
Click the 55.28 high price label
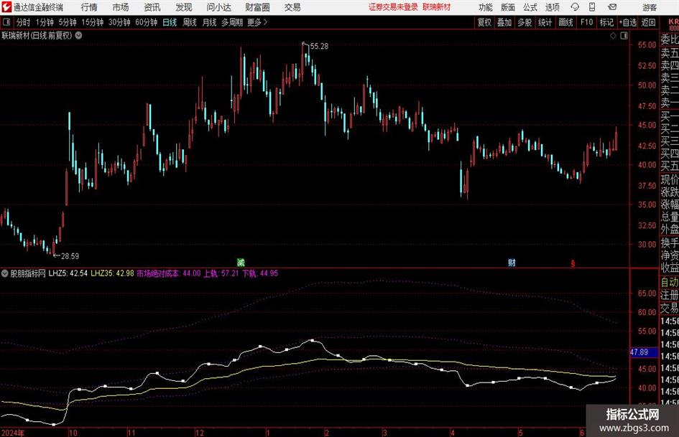pos(319,46)
